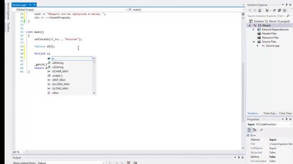Open the Server Explorer side tab

8,11
